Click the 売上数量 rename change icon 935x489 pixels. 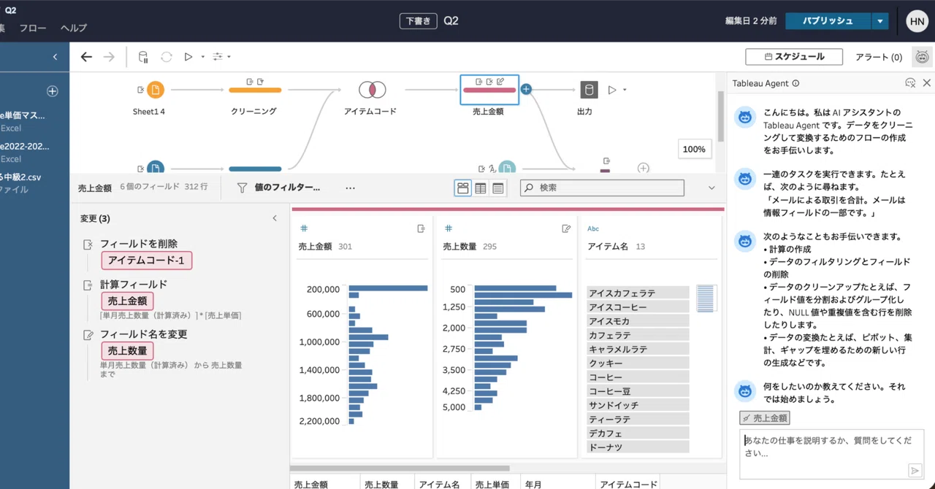pos(566,228)
